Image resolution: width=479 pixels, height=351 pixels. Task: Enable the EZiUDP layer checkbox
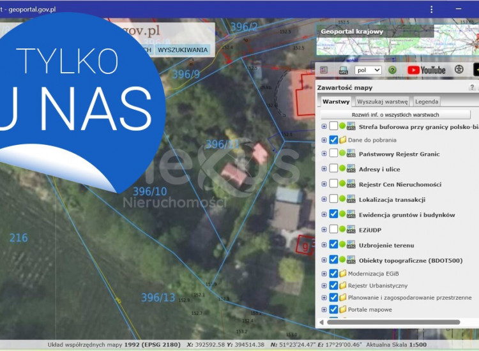tap(333, 229)
